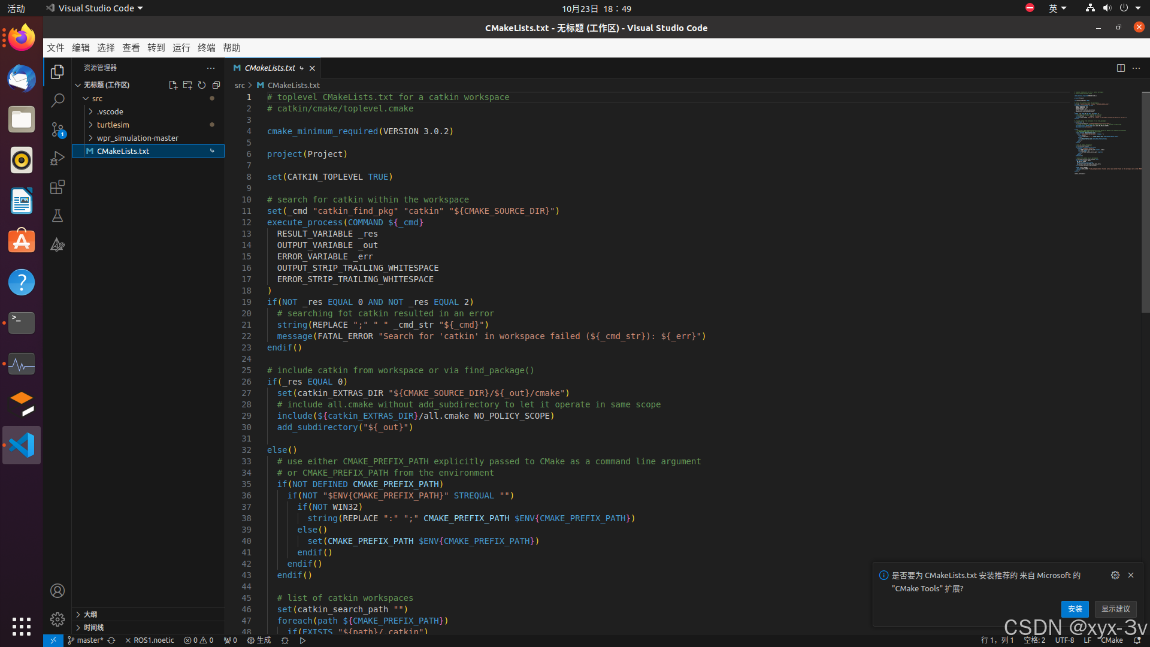
Task: Open the notification settings gear
Action: pos(1115,575)
